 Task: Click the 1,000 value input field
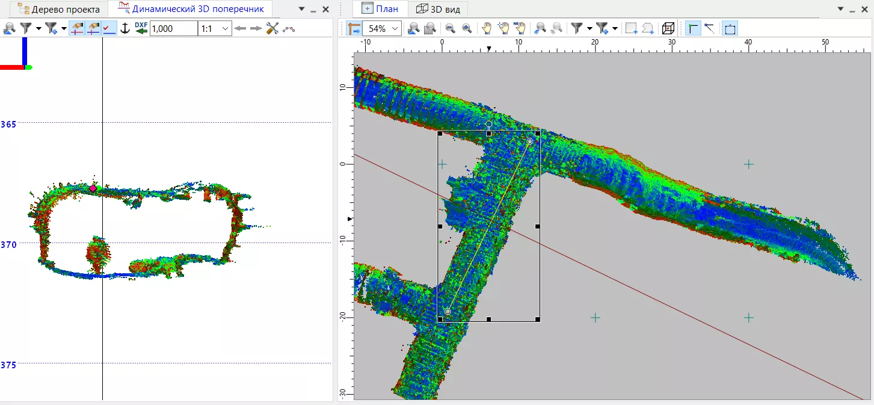173,28
